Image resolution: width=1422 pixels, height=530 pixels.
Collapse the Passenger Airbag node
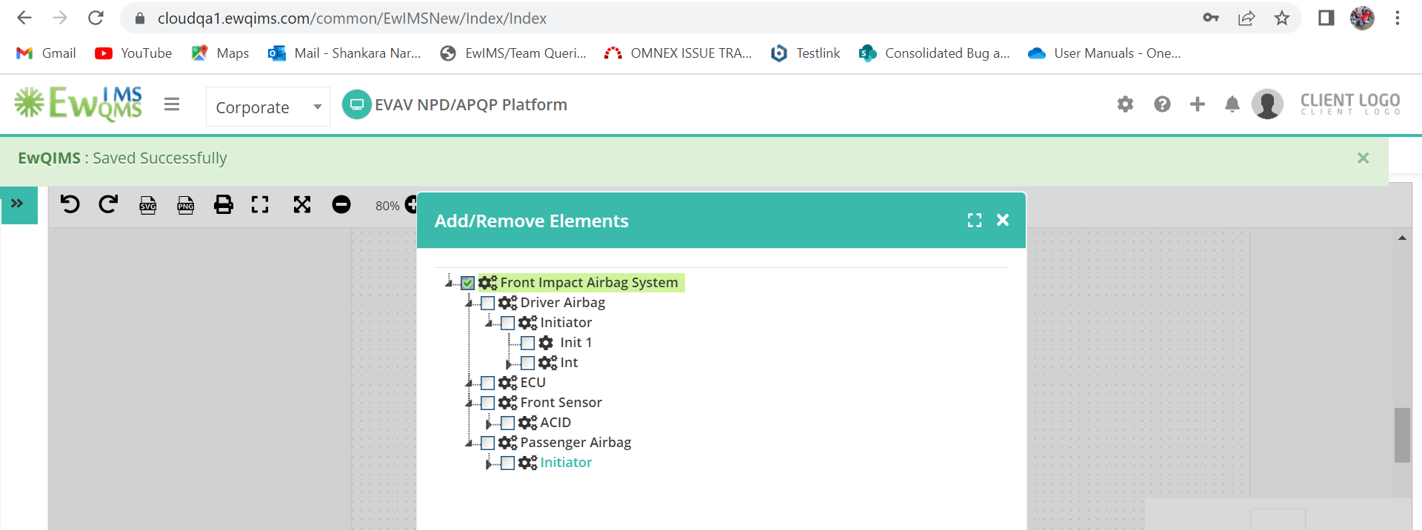(469, 443)
